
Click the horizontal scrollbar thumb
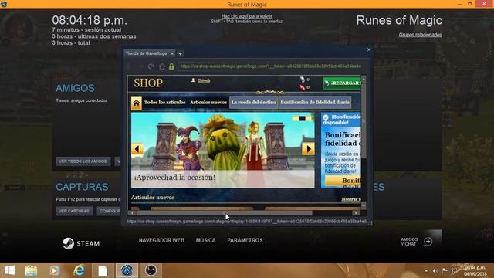224,213
